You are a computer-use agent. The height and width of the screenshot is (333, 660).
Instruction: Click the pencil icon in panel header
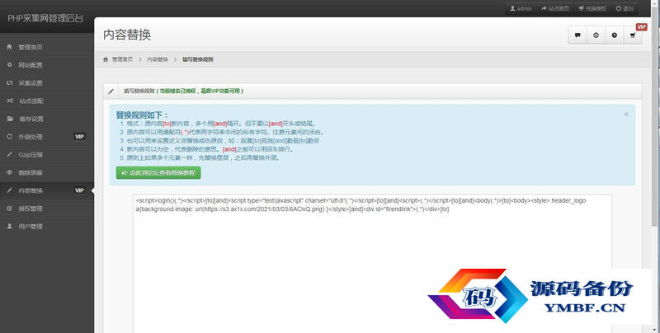[111, 91]
